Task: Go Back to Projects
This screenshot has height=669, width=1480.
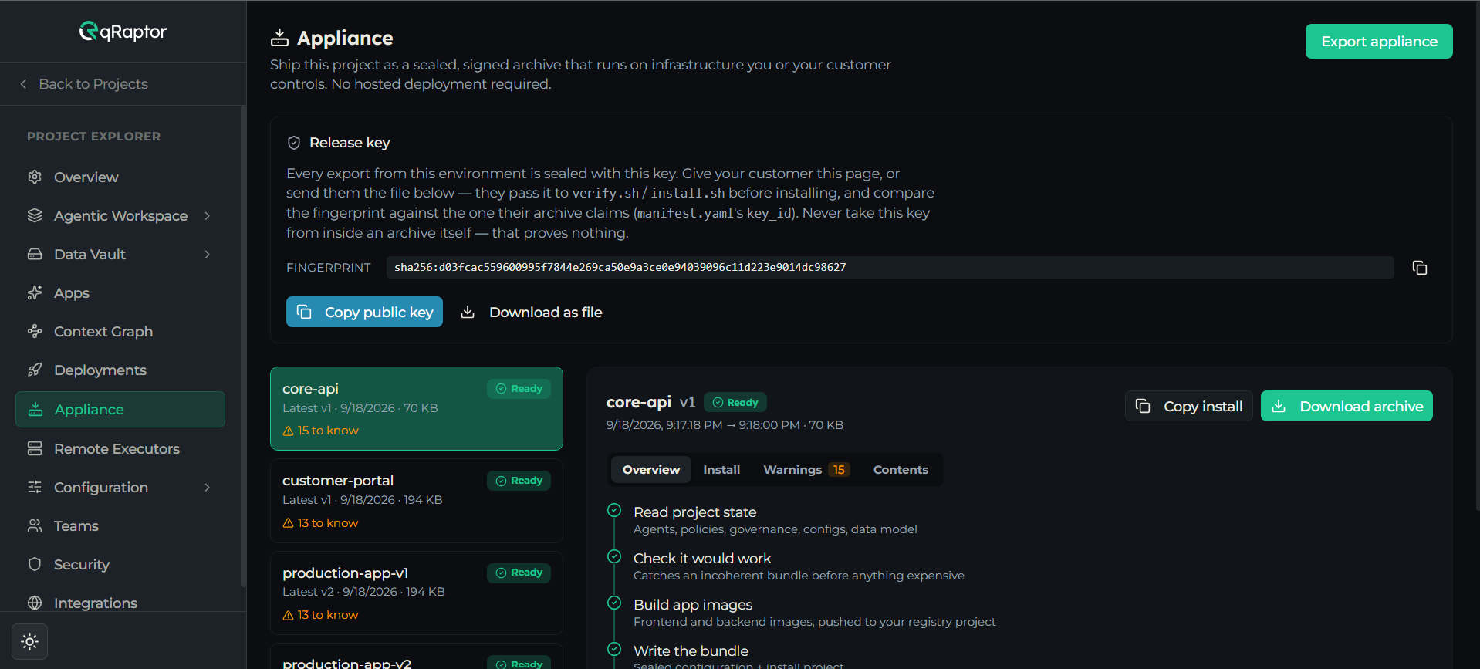Action: tap(85, 83)
